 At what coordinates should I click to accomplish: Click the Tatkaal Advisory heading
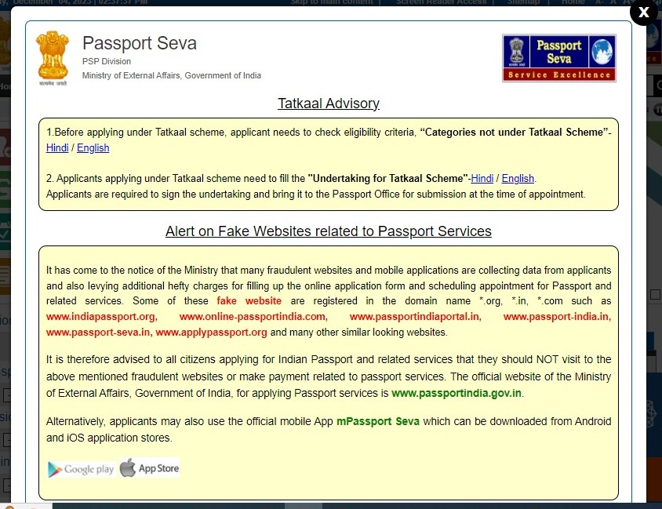click(329, 104)
